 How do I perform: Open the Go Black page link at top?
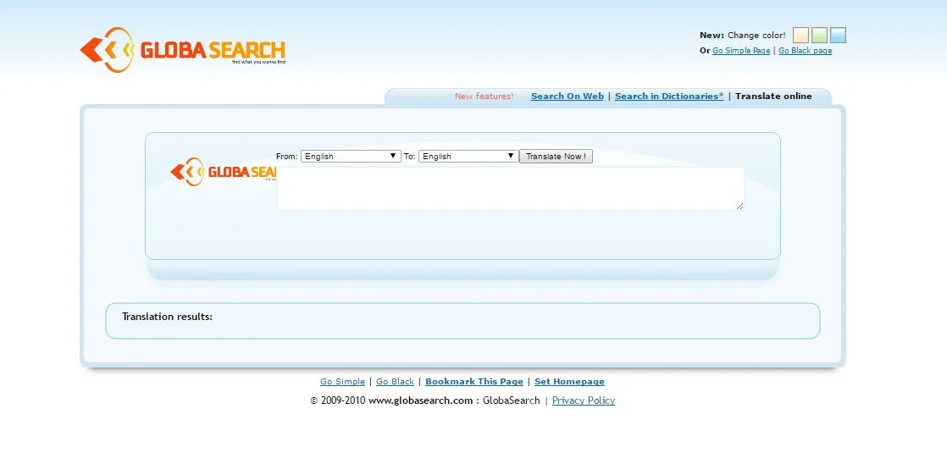tap(805, 51)
